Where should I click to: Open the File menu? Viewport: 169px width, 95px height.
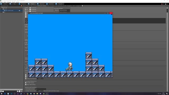2,2
